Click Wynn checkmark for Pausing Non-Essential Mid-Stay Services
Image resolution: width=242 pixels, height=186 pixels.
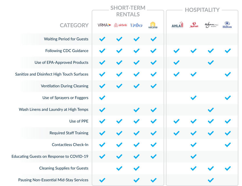(211, 180)
